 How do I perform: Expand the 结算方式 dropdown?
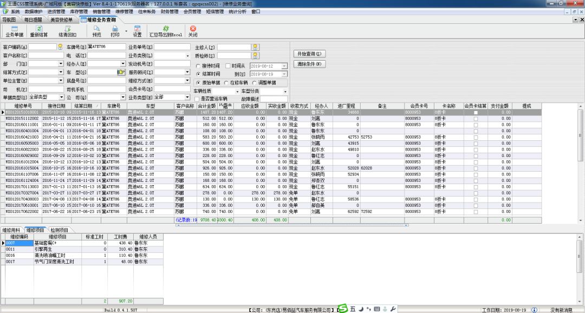coord(61,72)
